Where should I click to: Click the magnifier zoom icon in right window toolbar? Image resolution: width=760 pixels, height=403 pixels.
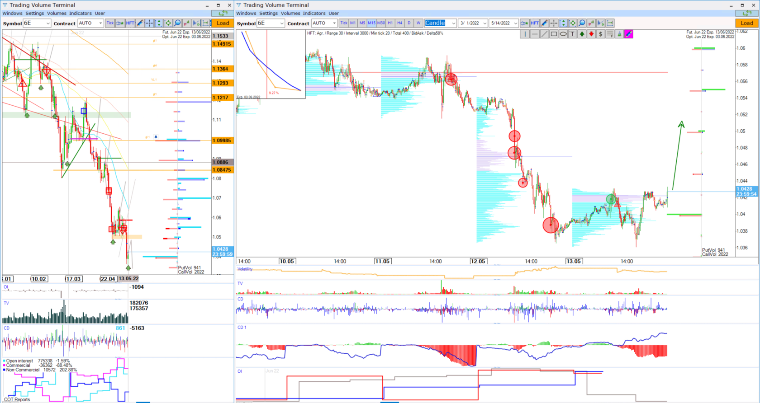582,23
